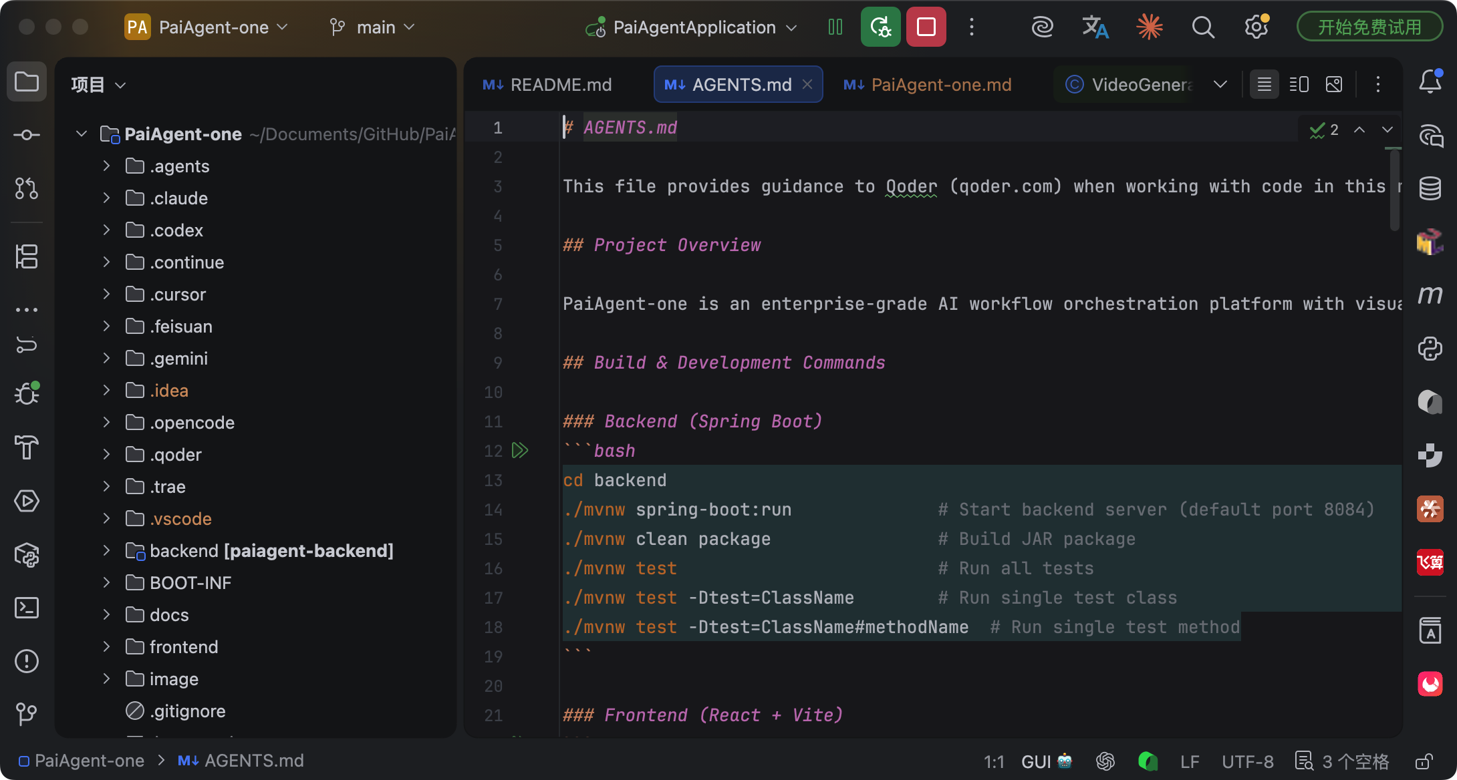The width and height of the screenshot is (1457, 780).
Task: Show the hidden editor tabs list
Action: (1220, 85)
